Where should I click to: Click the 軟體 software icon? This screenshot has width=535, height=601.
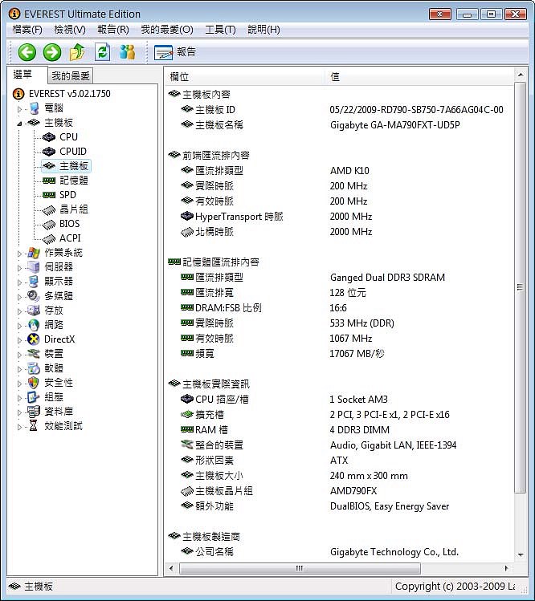pos(34,368)
